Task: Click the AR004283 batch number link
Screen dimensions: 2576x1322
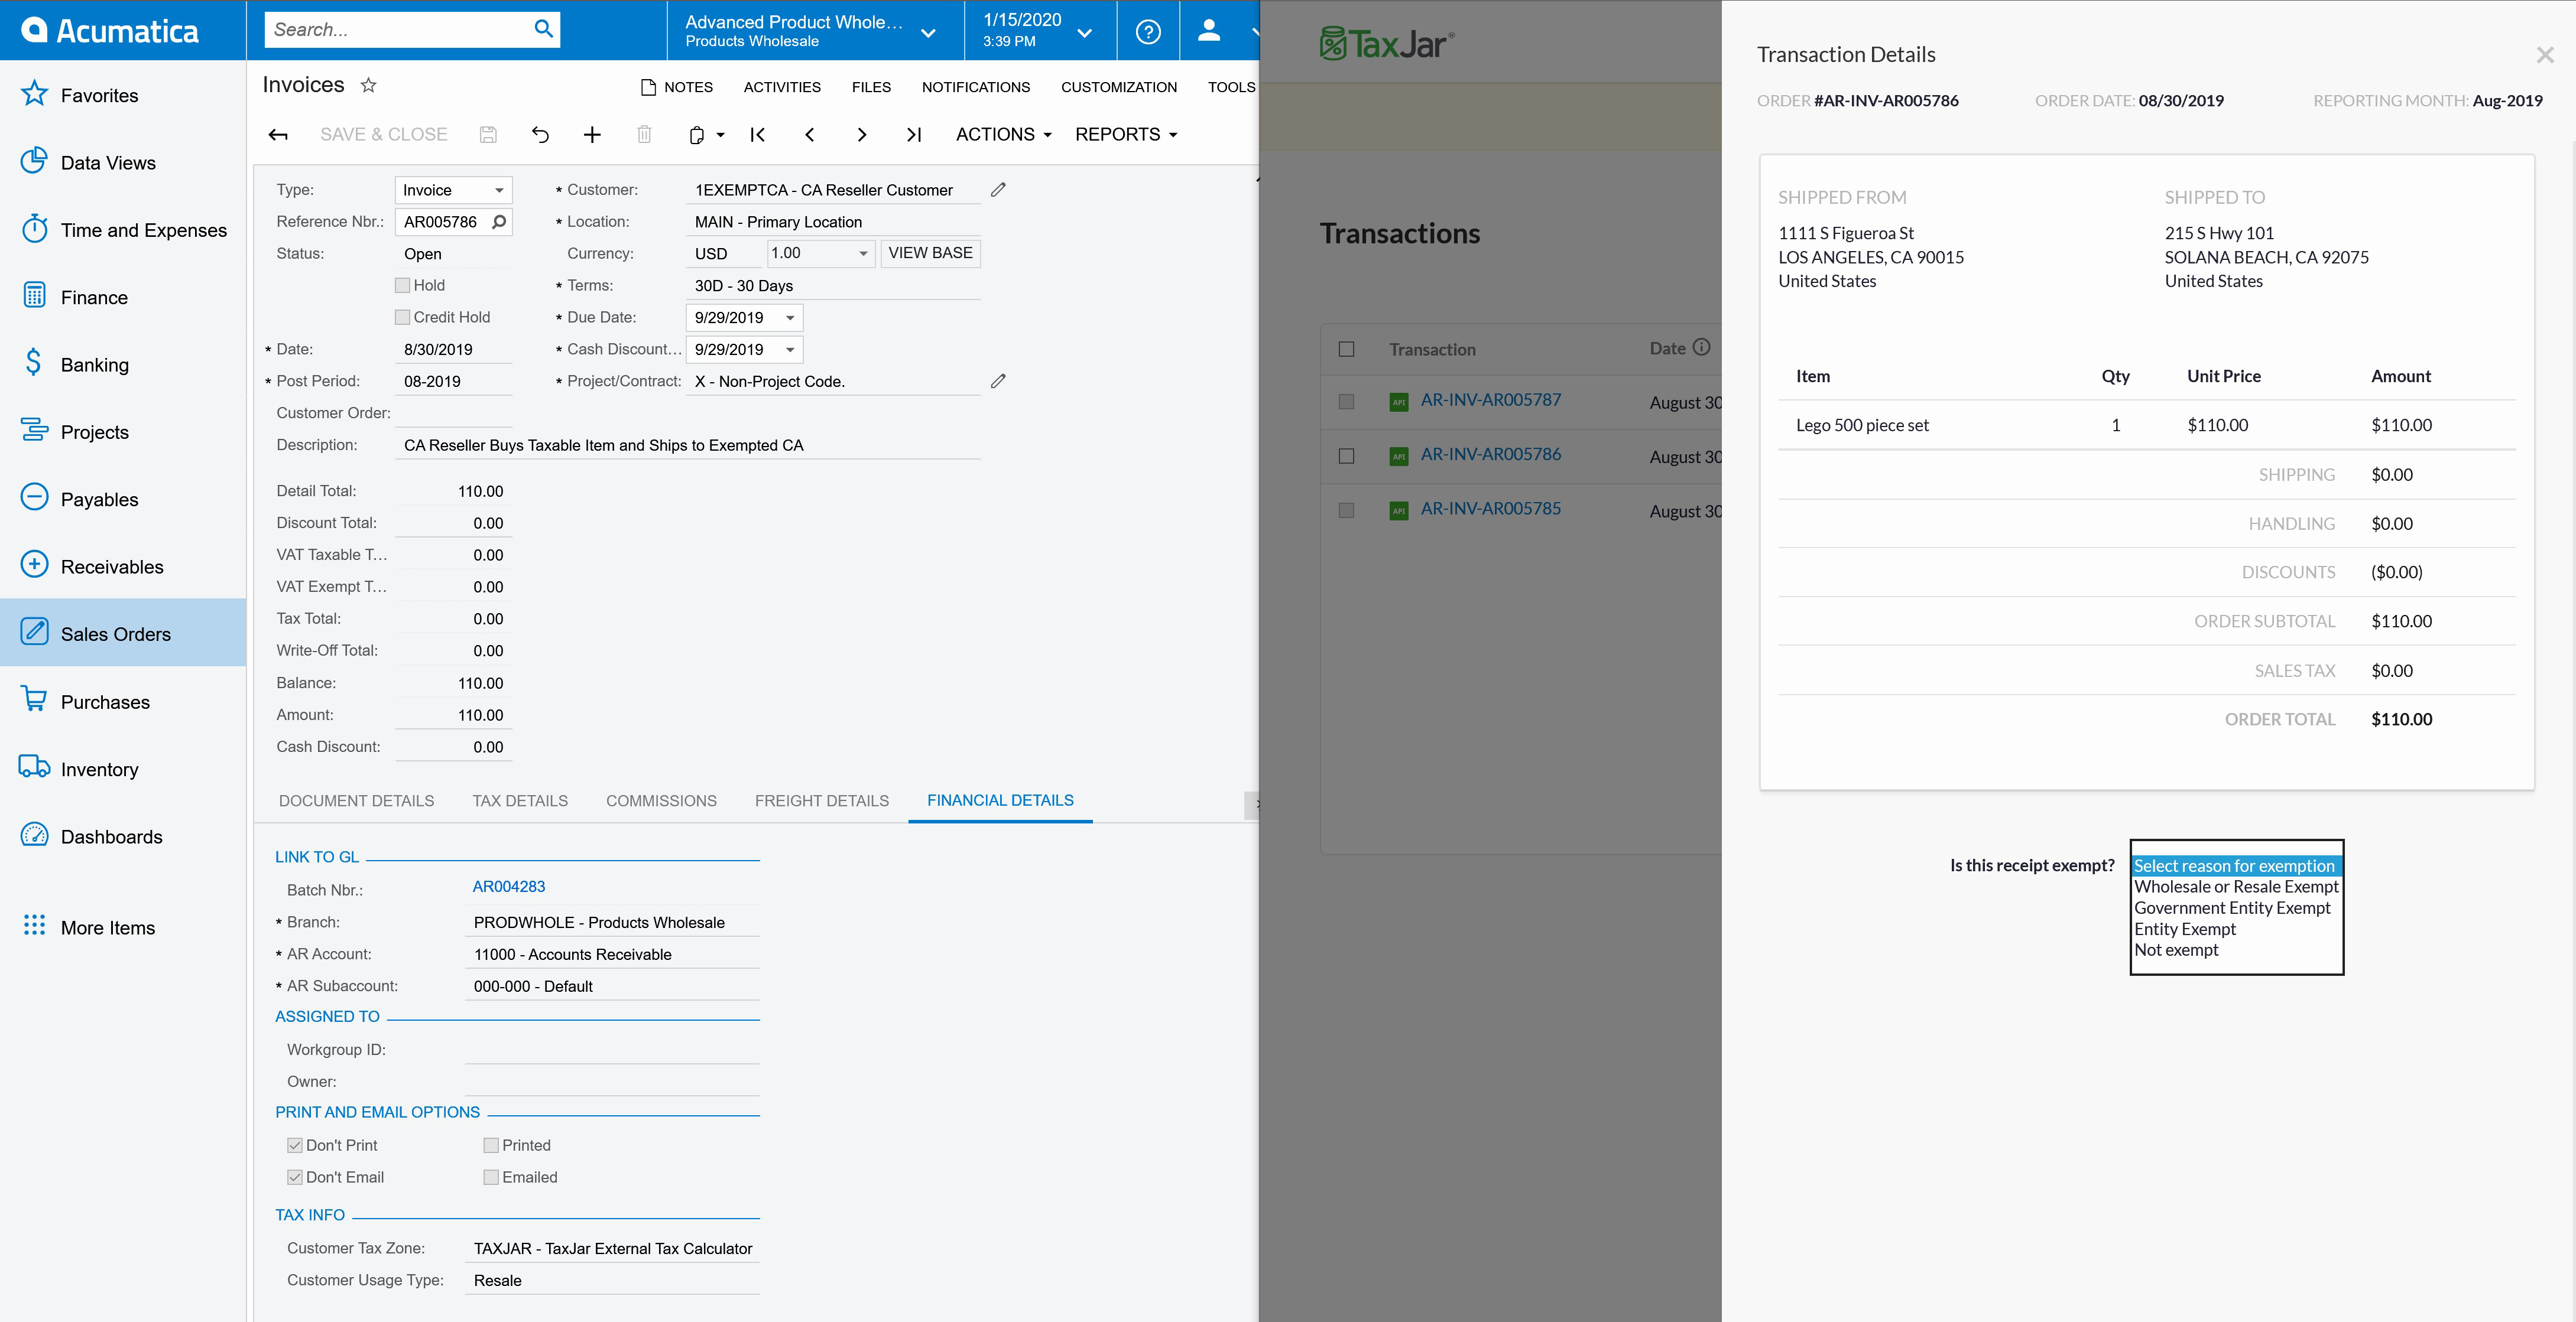Action: coord(508,886)
